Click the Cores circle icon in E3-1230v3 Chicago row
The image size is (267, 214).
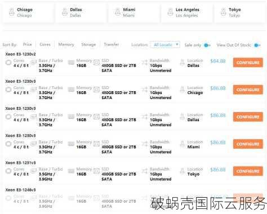[8, 90]
